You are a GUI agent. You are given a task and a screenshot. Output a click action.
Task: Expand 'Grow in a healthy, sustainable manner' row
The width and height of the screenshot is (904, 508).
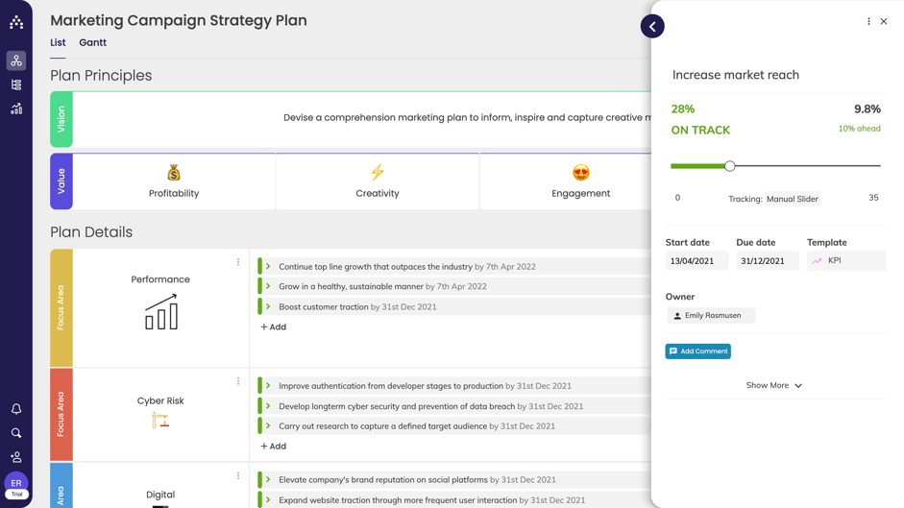coord(269,286)
